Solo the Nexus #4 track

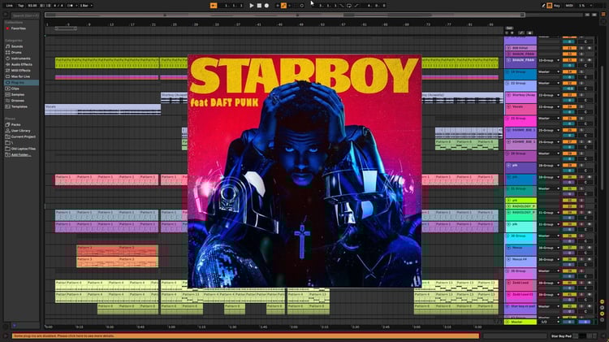[x=581, y=259]
